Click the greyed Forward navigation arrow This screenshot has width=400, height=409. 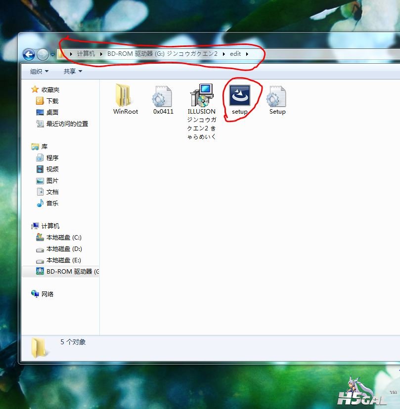point(43,54)
